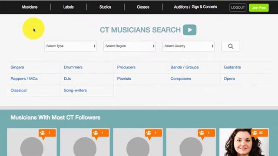278x156 pixels.
Task: Open the Classes menu item
Action: [143, 7]
